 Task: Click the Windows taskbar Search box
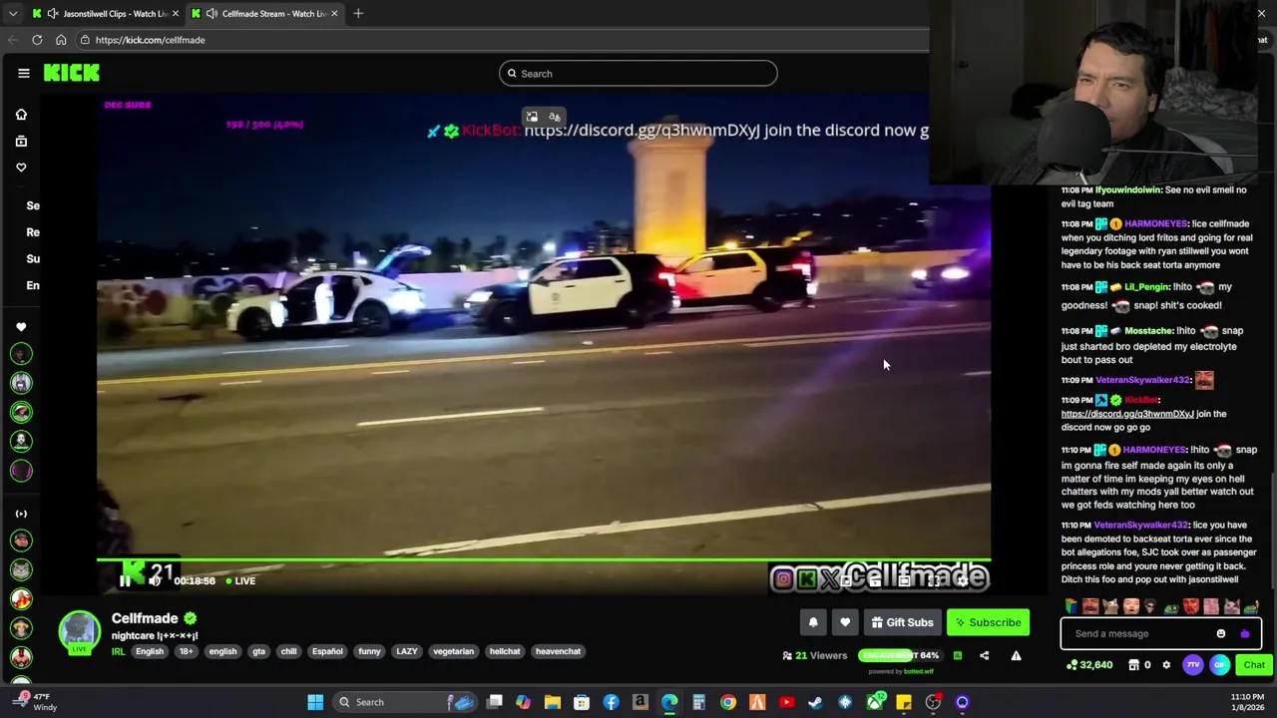tap(404, 702)
